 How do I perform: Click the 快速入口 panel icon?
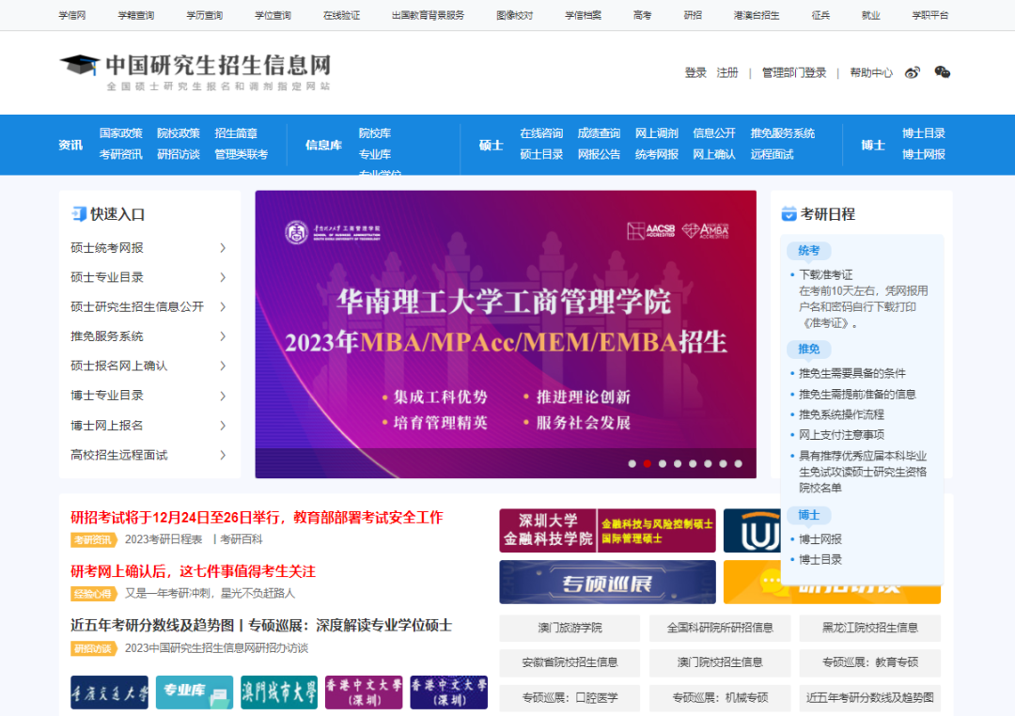pyautogui.click(x=78, y=213)
